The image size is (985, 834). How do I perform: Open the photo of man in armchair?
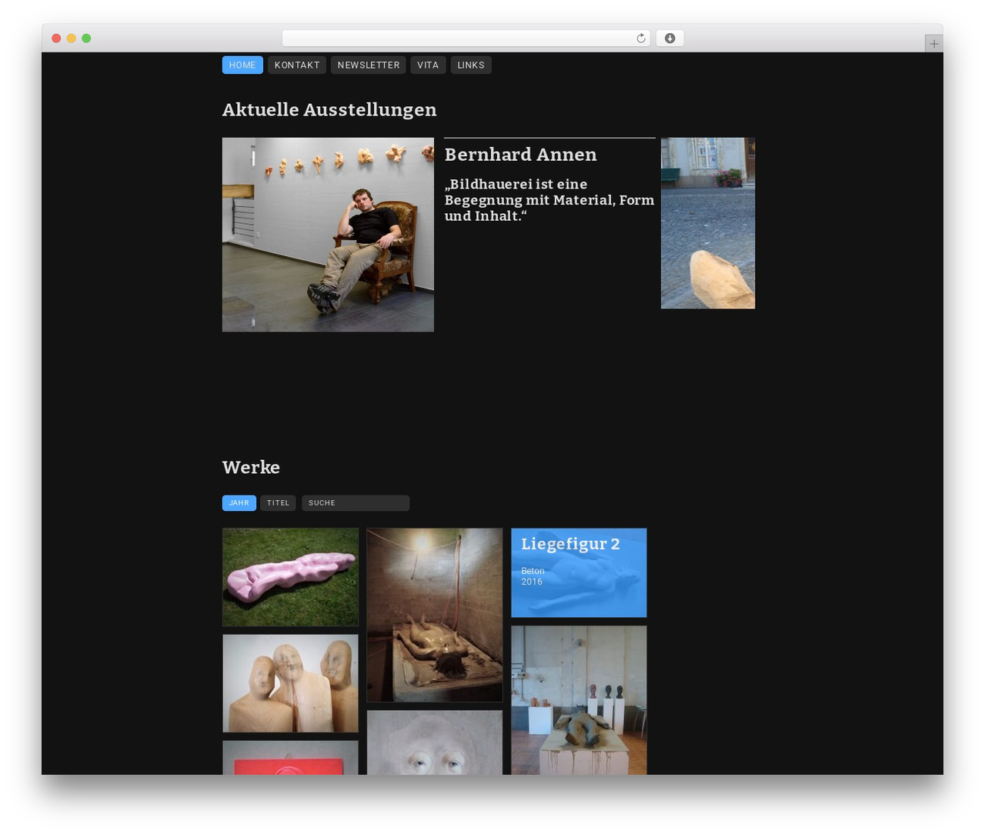[328, 235]
